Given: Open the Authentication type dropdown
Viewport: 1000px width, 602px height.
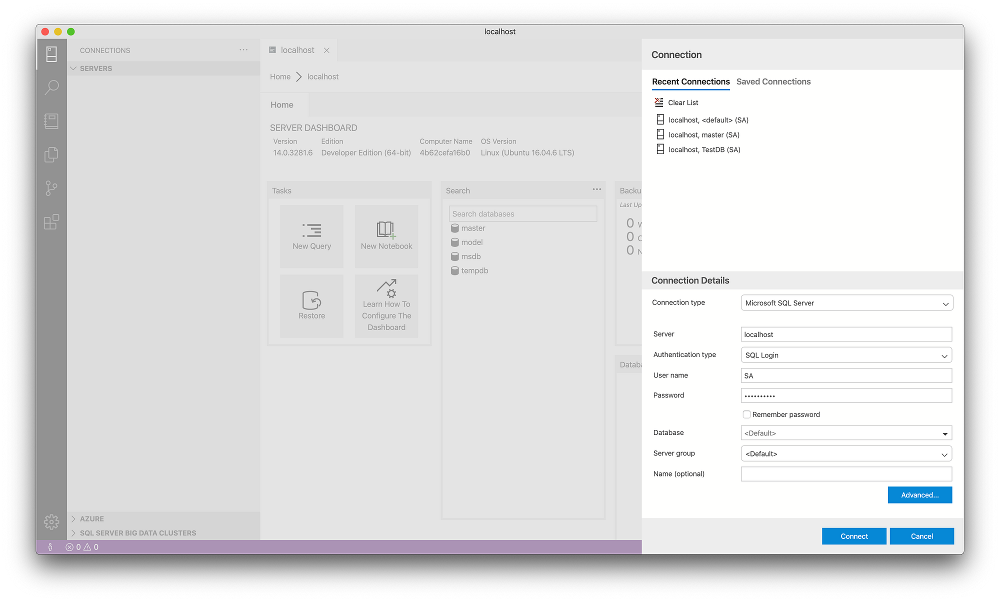Looking at the screenshot, I should click(846, 355).
